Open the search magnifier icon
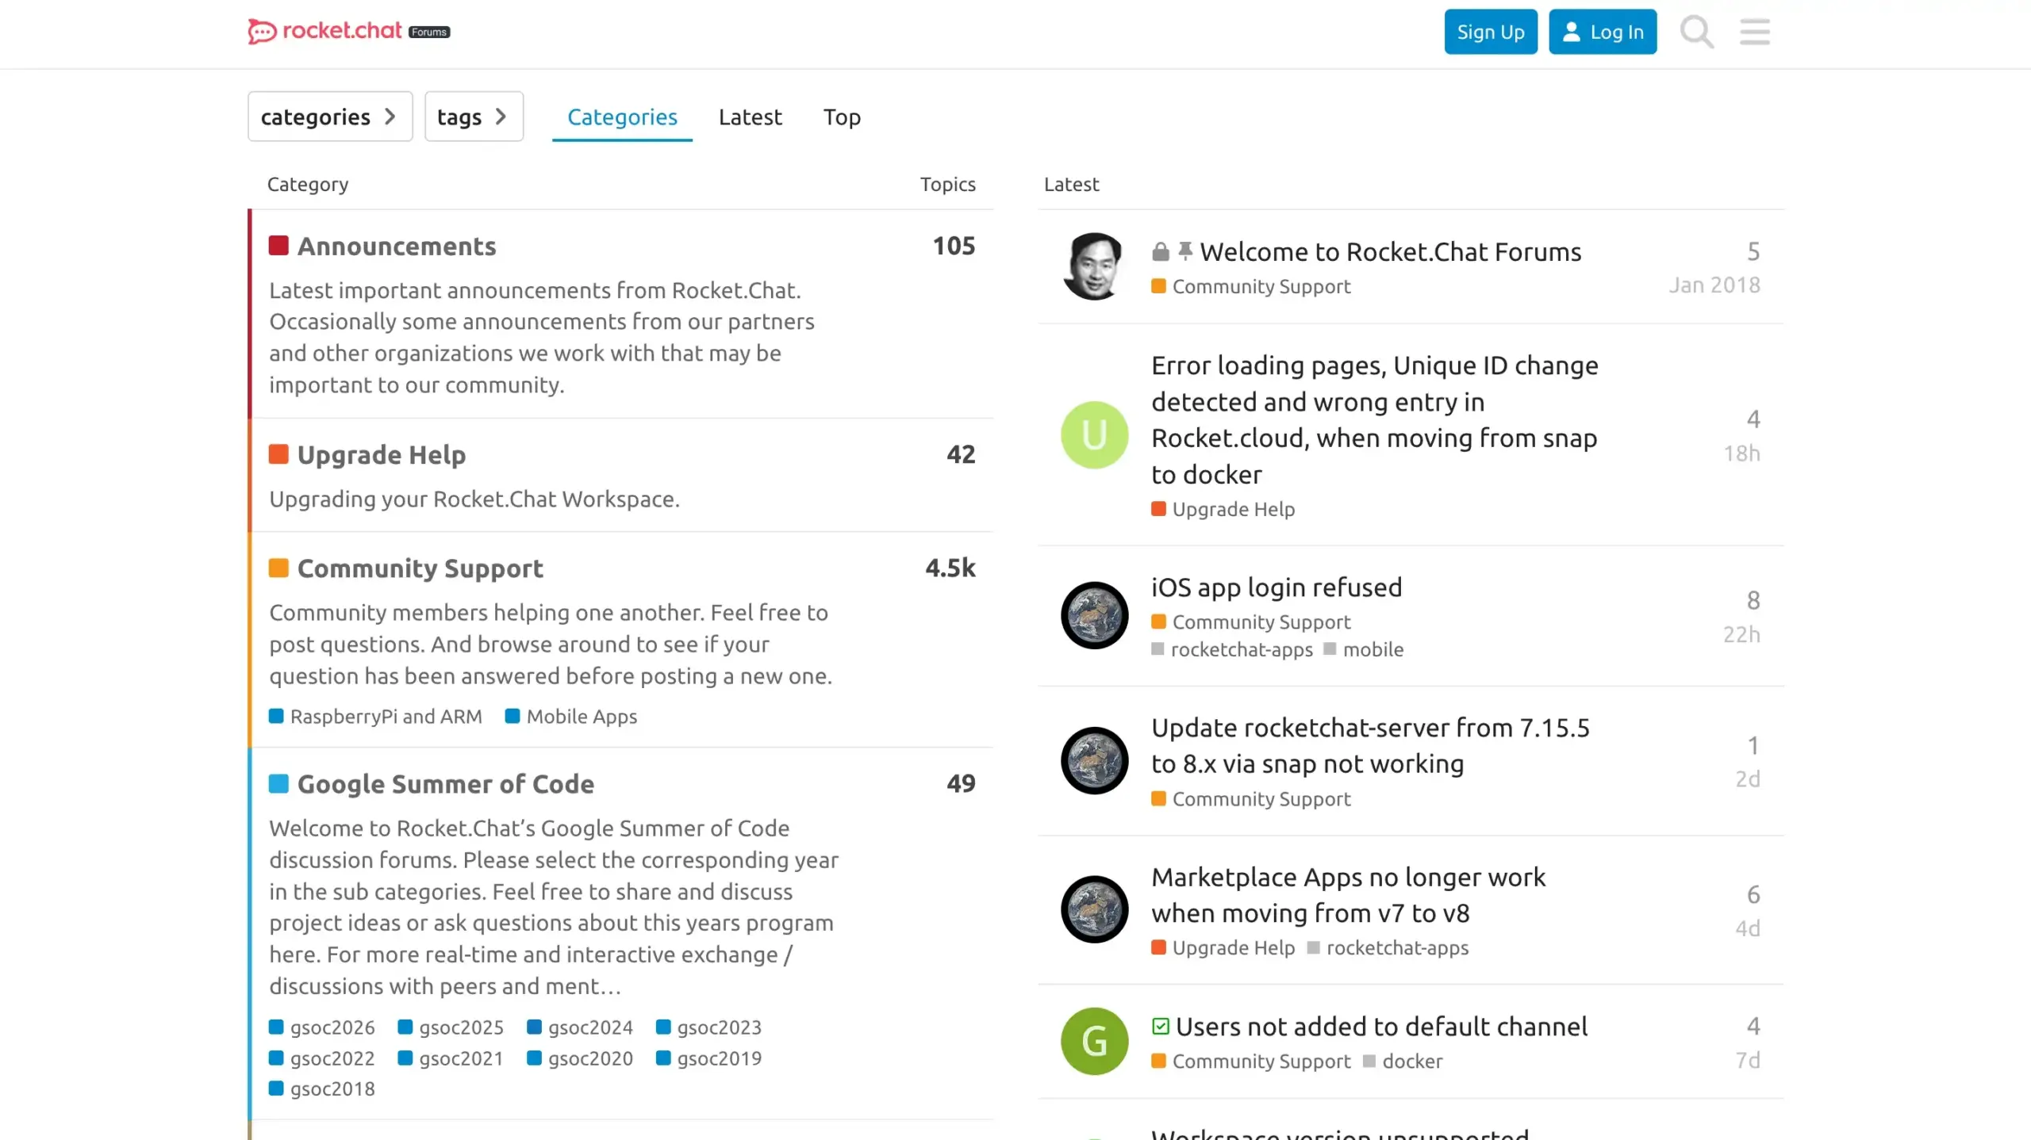 1696,32
